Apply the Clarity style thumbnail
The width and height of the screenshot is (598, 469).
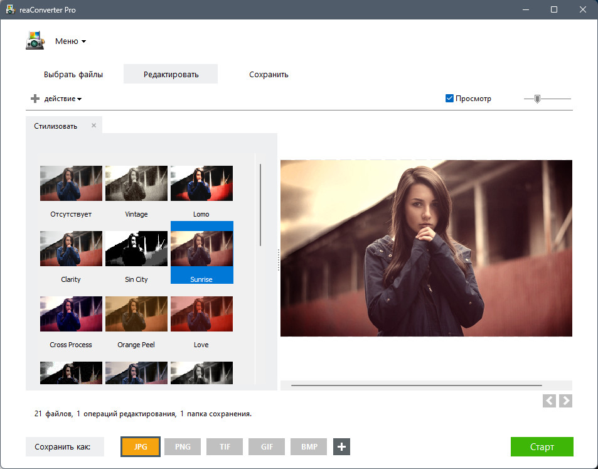(71, 249)
